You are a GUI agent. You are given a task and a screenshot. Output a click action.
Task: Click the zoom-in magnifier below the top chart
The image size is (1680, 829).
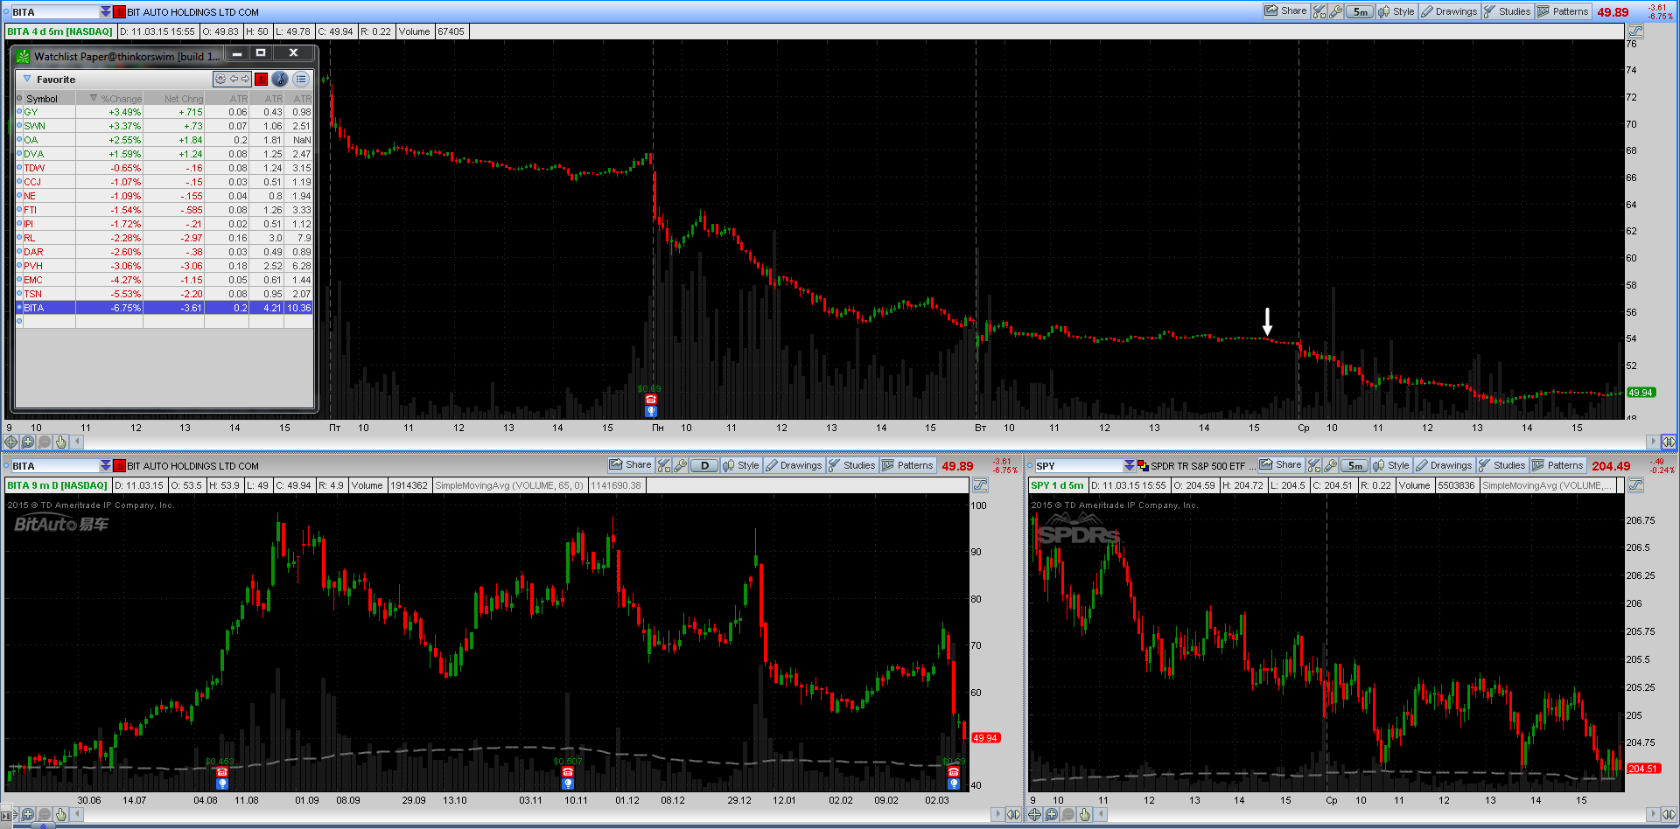coord(27,442)
